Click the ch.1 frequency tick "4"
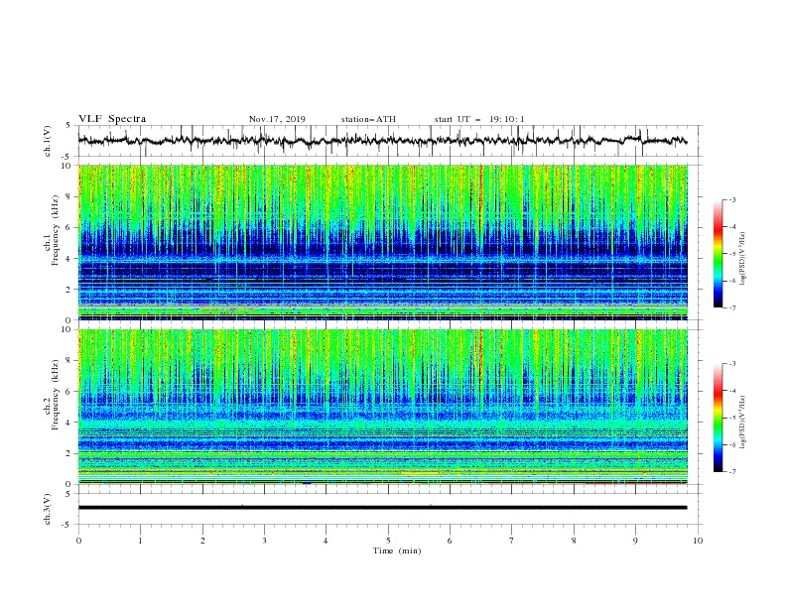The height and width of the screenshot is (607, 786). click(x=68, y=259)
